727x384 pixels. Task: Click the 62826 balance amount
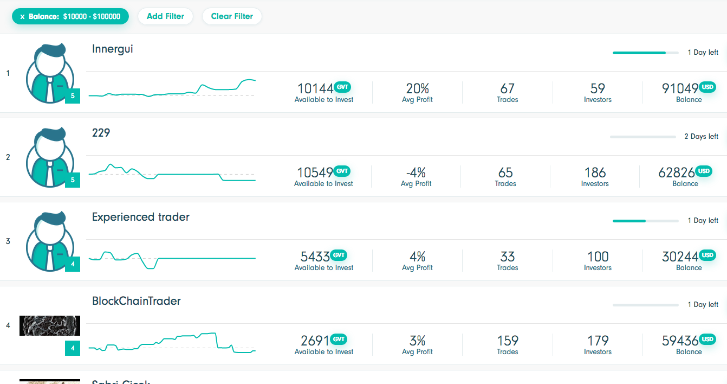677,172
